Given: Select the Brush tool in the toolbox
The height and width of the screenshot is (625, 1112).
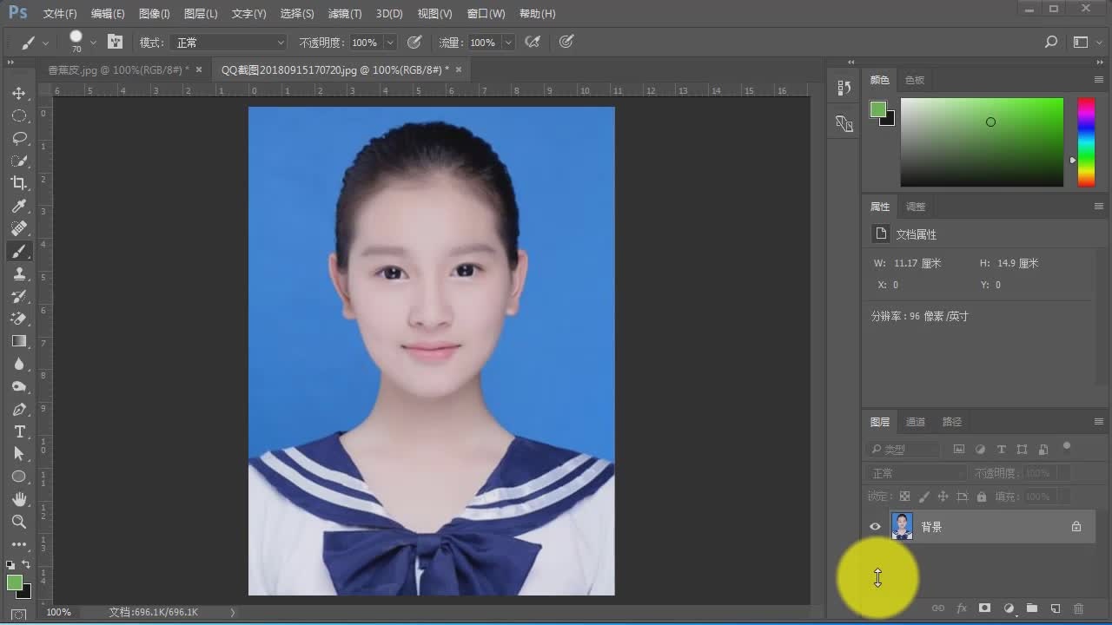Looking at the screenshot, I should (x=19, y=251).
